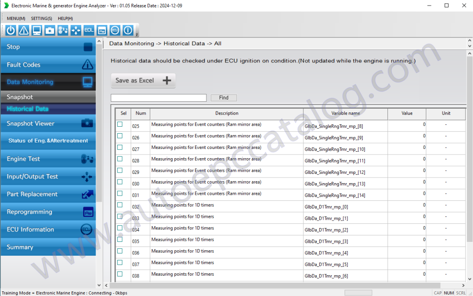Select Stop in the sidebar
The image size is (473, 296).
(48, 47)
